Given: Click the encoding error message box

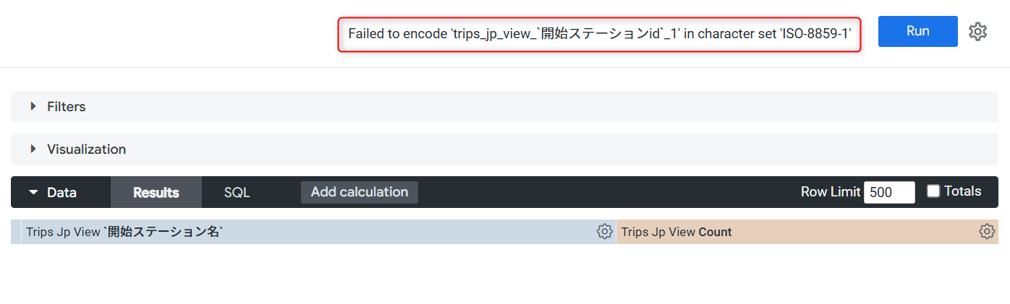Looking at the screenshot, I should pos(599,34).
